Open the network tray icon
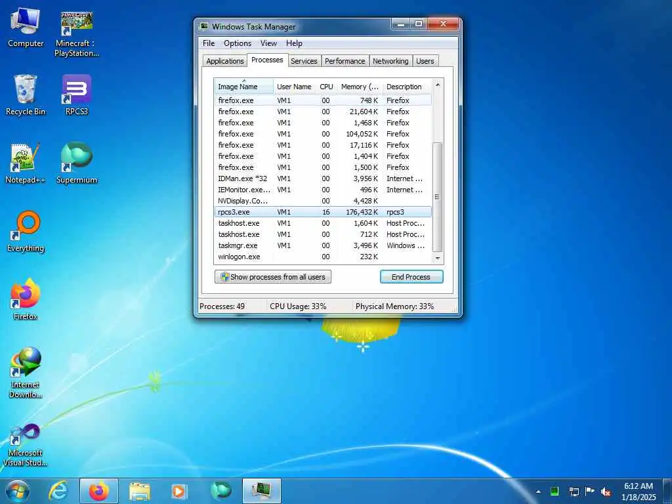 (x=574, y=492)
